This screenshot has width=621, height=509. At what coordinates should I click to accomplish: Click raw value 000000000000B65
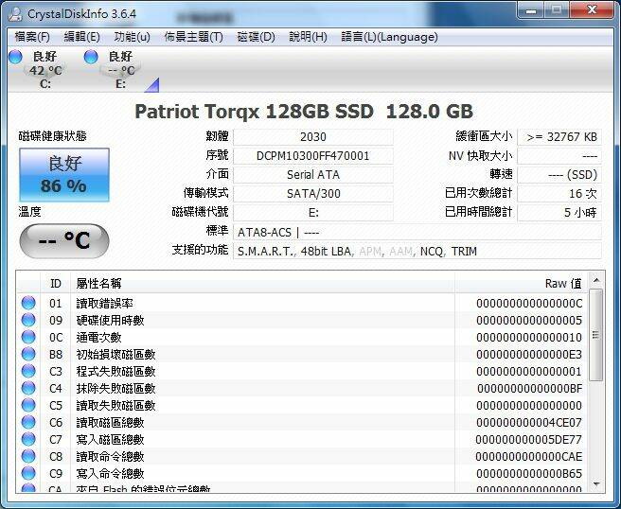[529, 474]
